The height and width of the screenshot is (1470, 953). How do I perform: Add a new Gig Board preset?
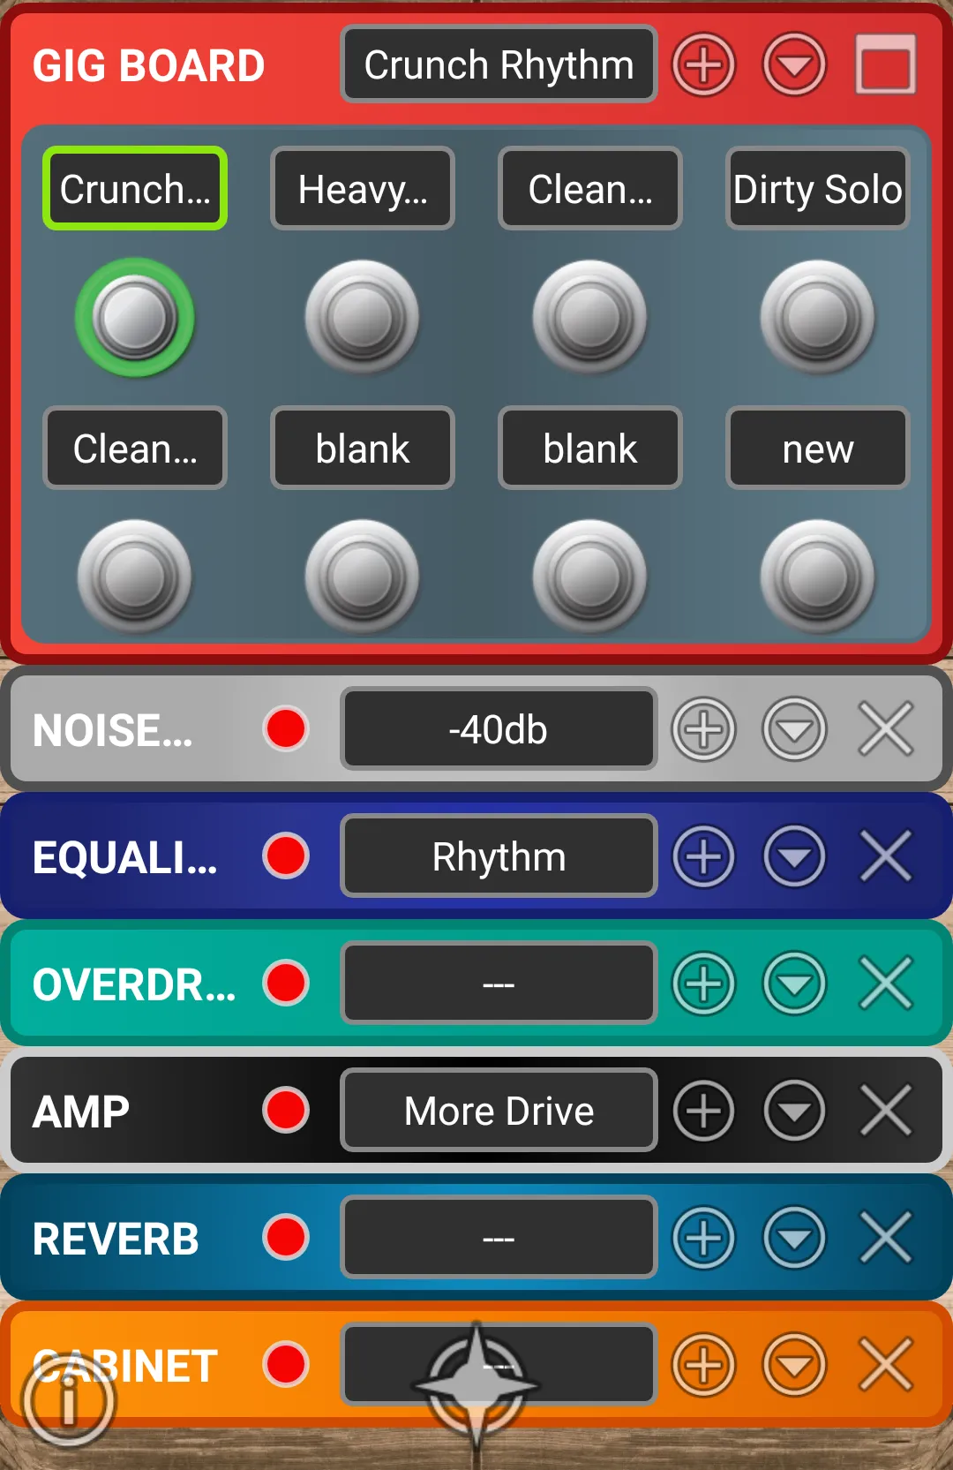[703, 64]
